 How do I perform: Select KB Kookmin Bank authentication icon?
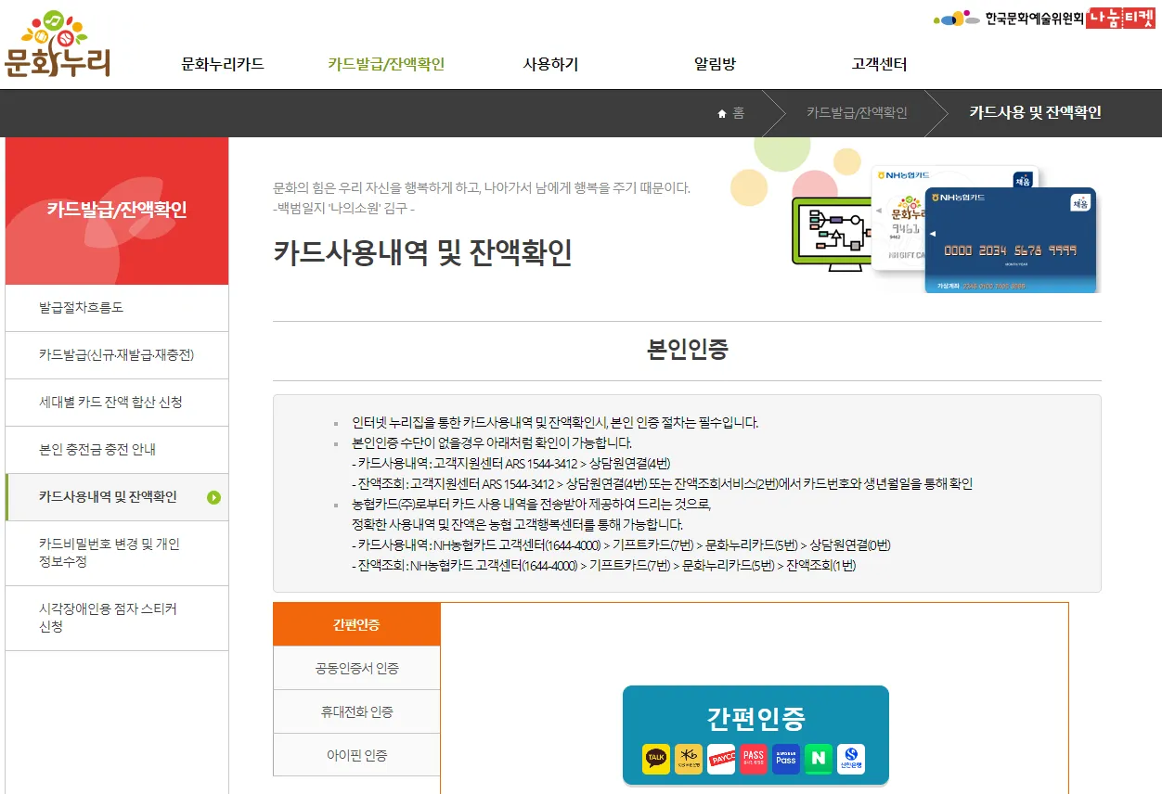pyautogui.click(x=688, y=756)
